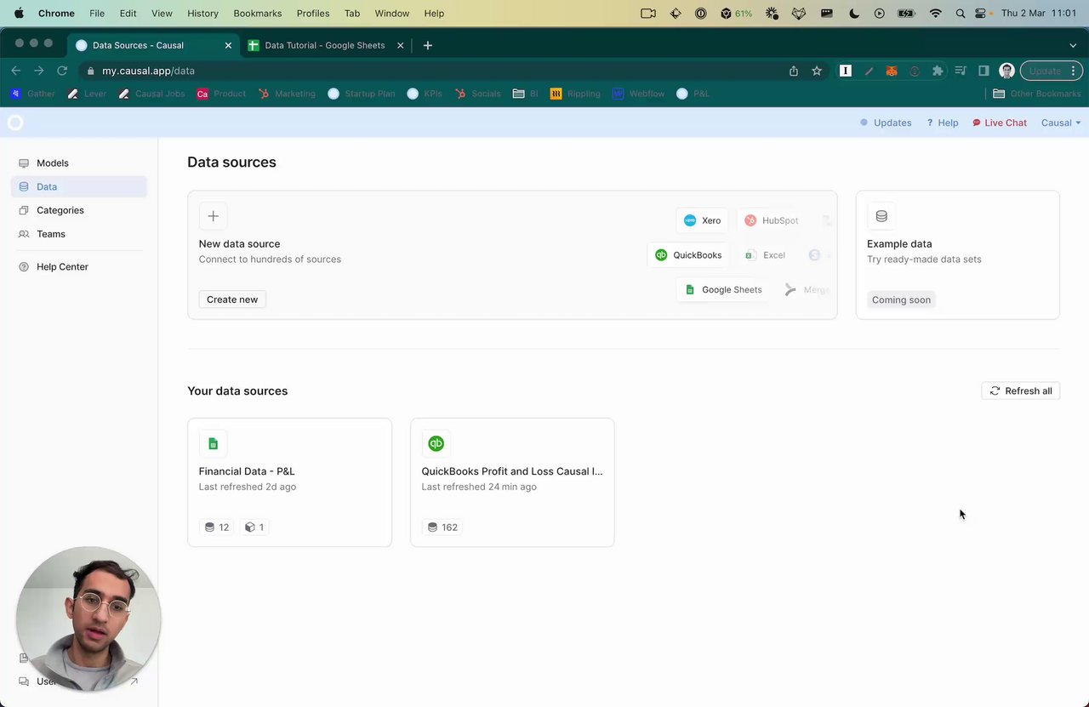Click the plus icon for new data source
The height and width of the screenshot is (707, 1089).
pos(214,216)
